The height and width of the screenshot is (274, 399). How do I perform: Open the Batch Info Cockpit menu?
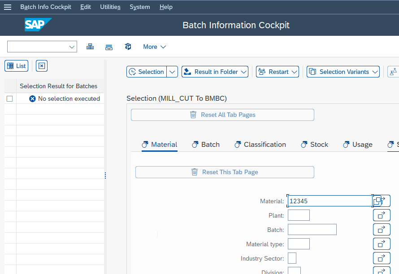pos(46,7)
